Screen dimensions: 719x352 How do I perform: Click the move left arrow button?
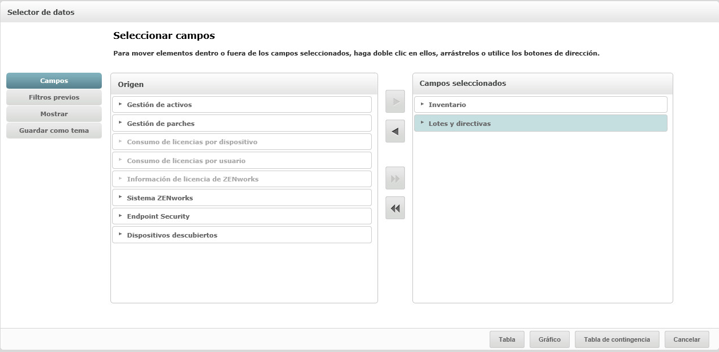[395, 131]
